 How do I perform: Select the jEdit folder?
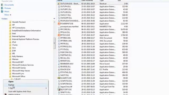[x=14, y=51]
